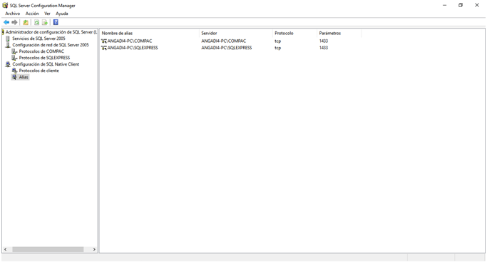Click the Protocolos de cliente tree icon
Image resolution: width=487 pixels, height=262 pixels.
click(14, 71)
